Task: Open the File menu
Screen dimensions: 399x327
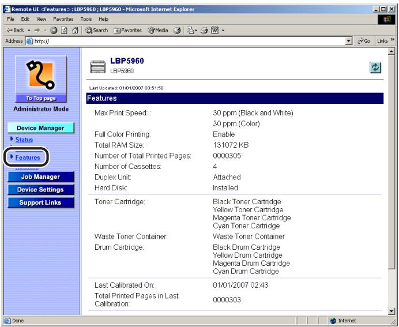Action: coord(11,19)
